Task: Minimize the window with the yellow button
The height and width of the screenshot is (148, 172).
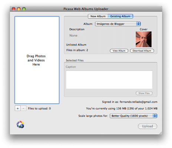Action: pos(19,9)
